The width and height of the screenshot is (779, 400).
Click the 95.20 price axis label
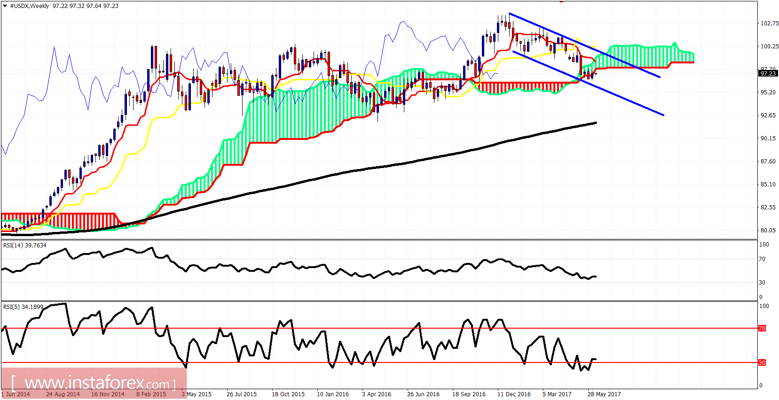(768, 92)
